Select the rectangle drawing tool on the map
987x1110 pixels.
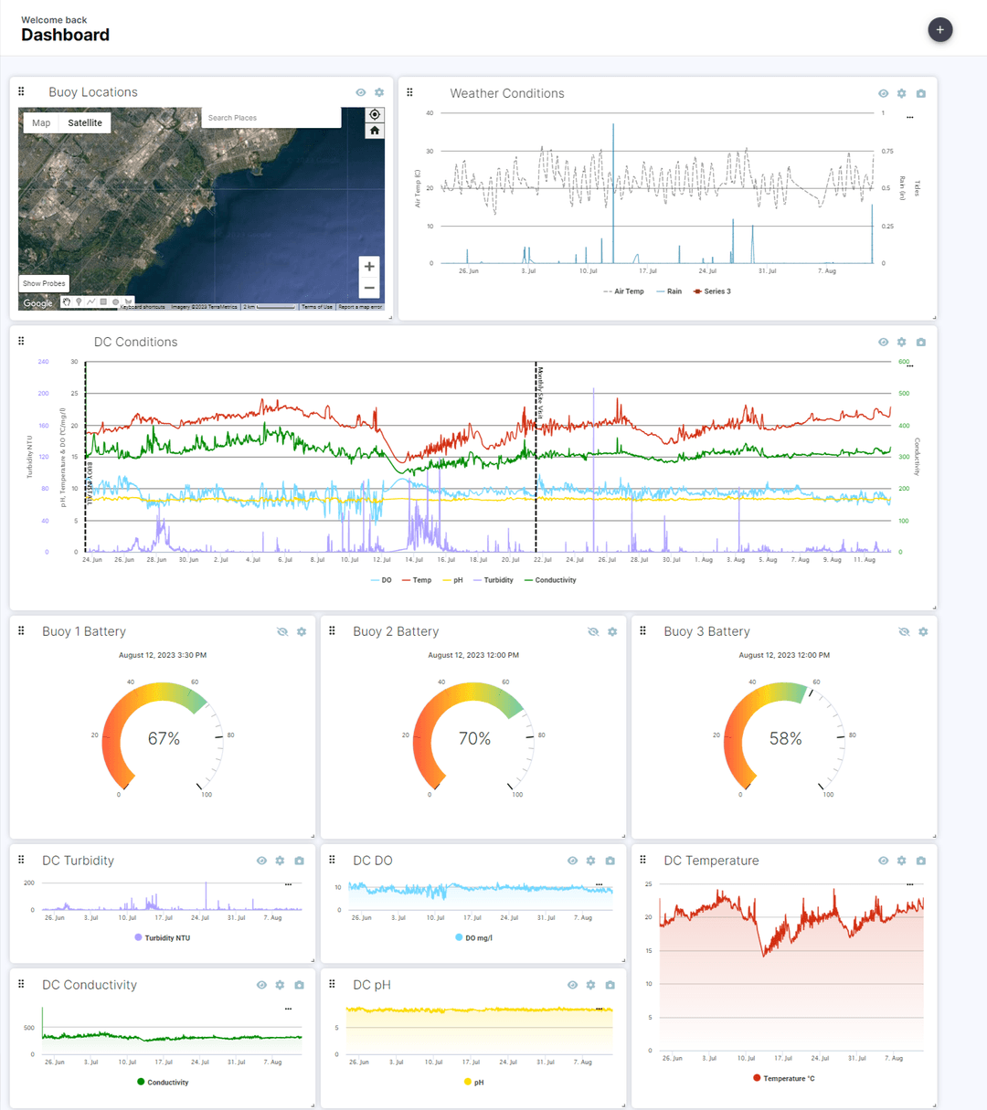click(103, 301)
